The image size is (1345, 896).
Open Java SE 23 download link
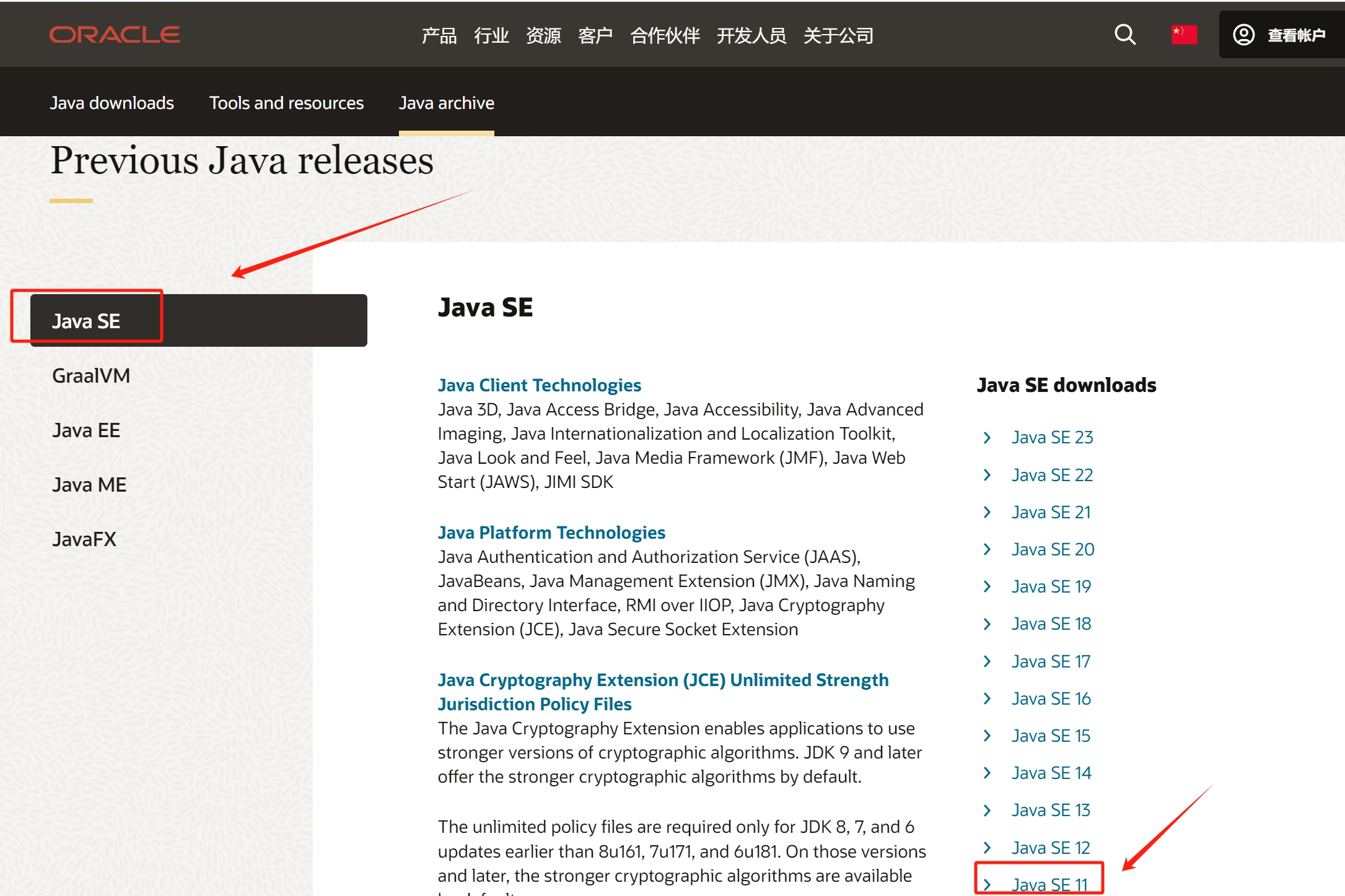[1052, 437]
